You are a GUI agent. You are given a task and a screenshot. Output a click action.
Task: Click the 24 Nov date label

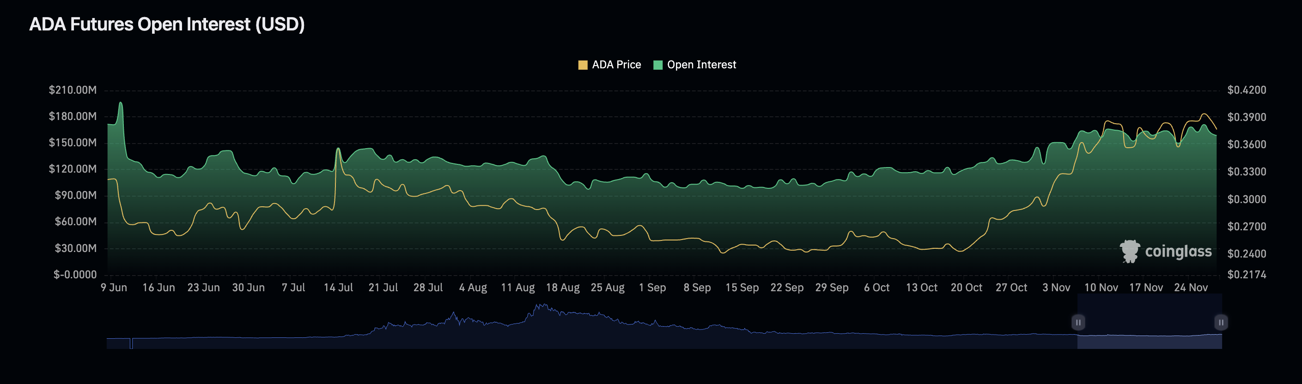pos(1191,288)
